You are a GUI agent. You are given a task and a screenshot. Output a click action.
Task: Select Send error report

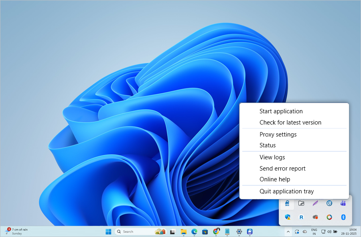point(282,169)
